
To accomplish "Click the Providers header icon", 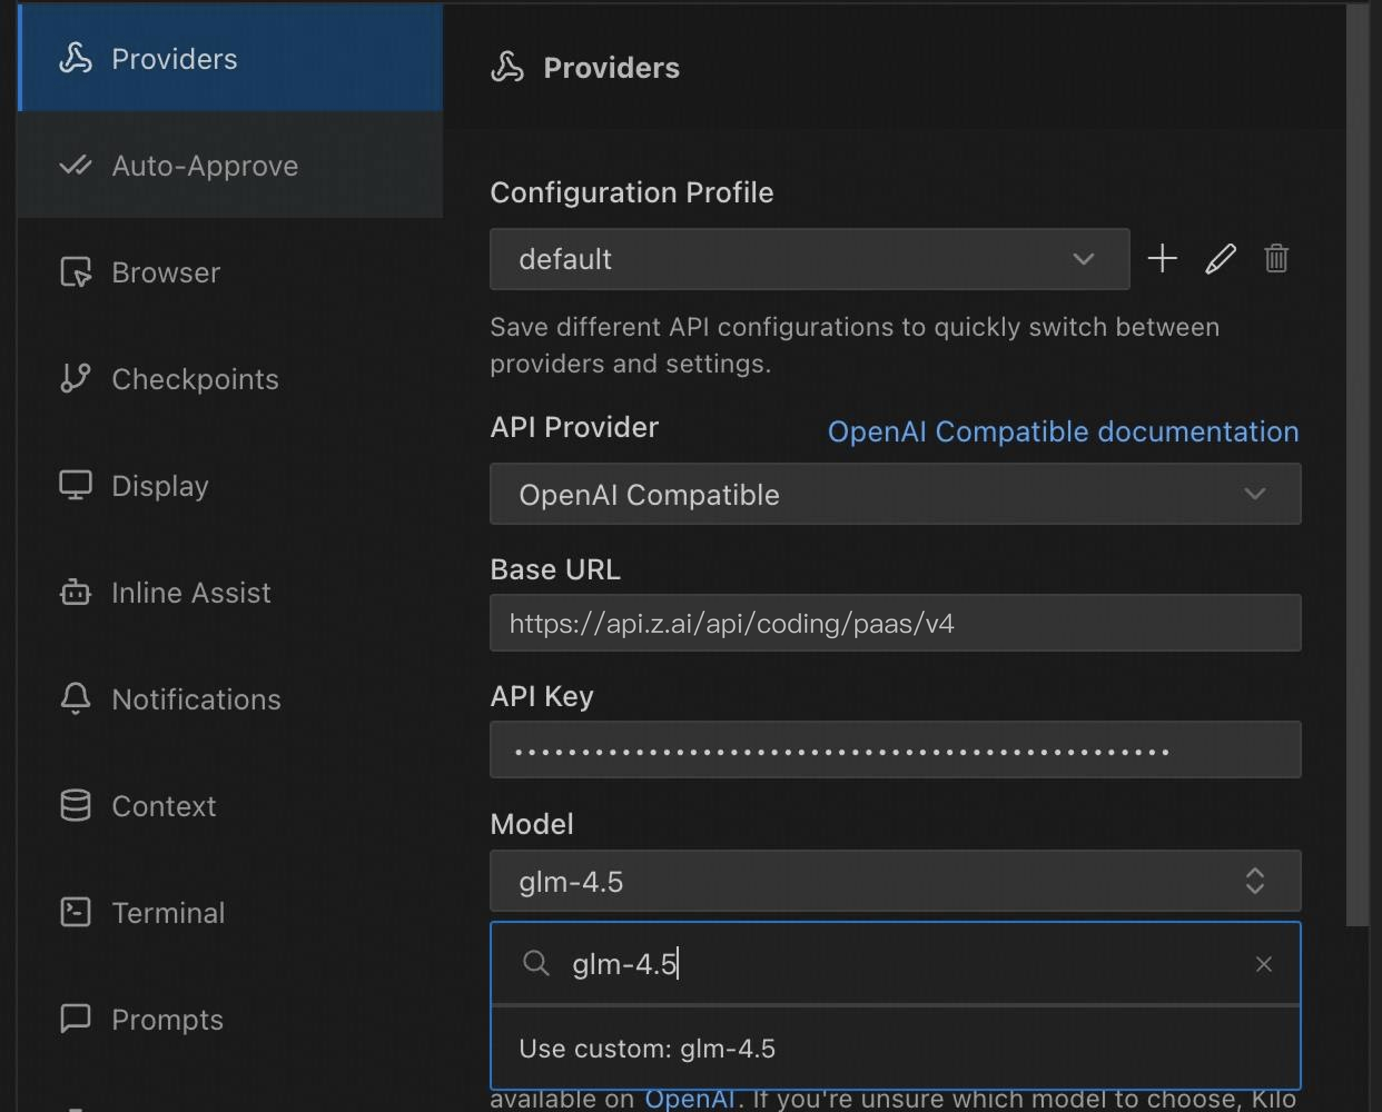I will (x=507, y=67).
